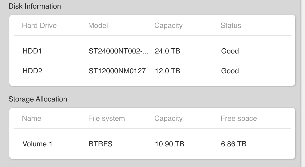Image resolution: width=305 pixels, height=167 pixels.
Task: Select the Volume 1 name
Action: [38, 144]
